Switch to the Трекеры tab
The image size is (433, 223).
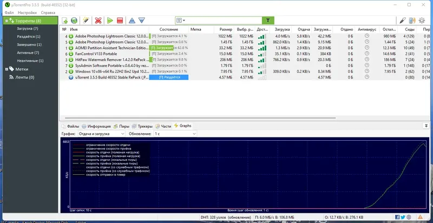142,127
